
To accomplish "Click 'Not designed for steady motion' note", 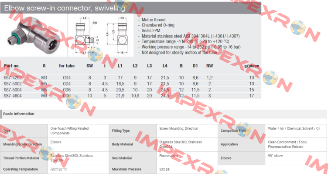I will pyautogui.click(x=179, y=53).
